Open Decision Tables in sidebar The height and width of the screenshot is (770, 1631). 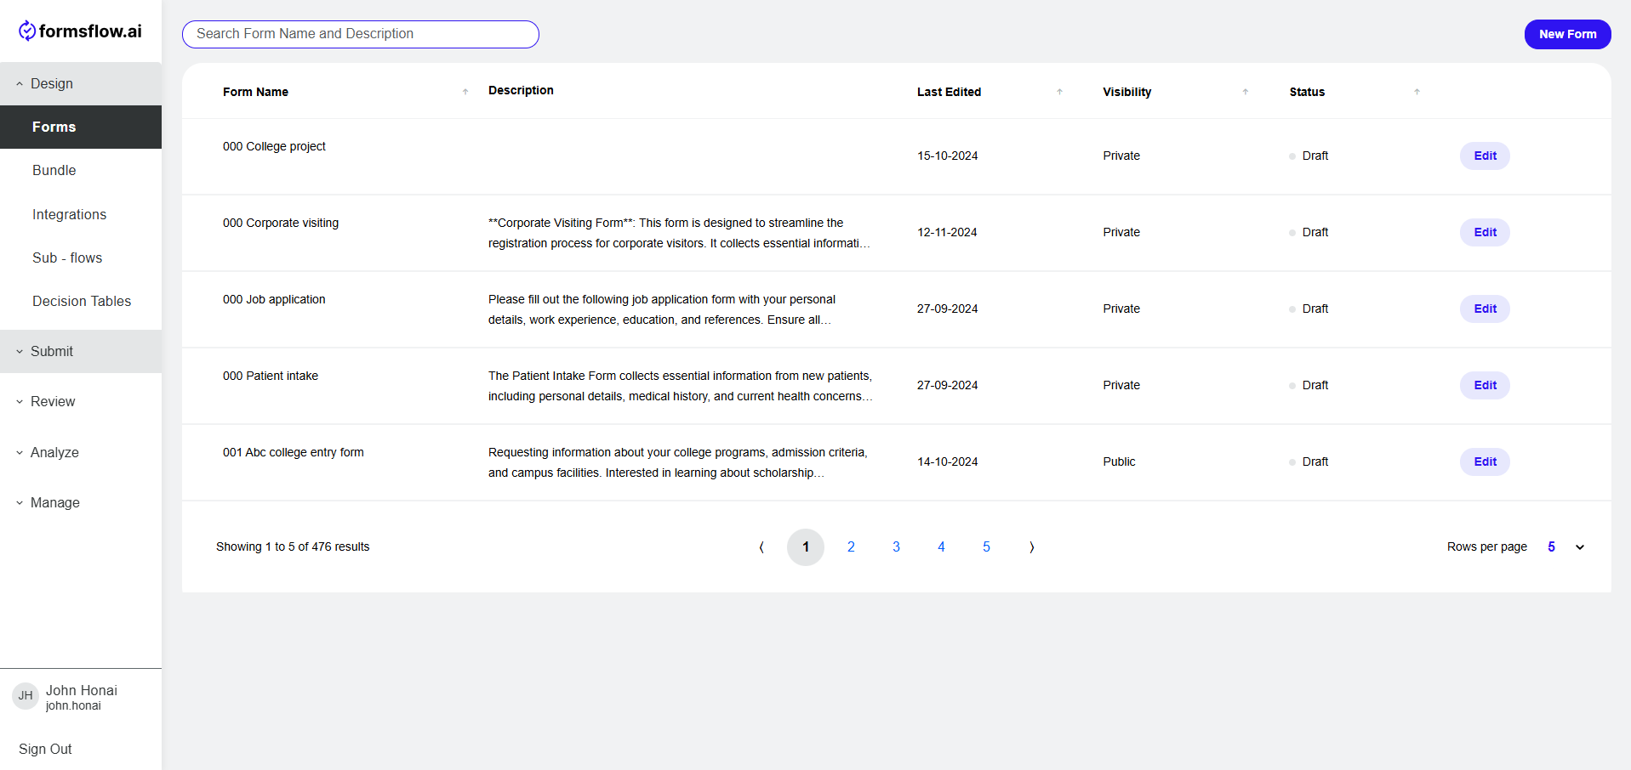pyautogui.click(x=81, y=301)
